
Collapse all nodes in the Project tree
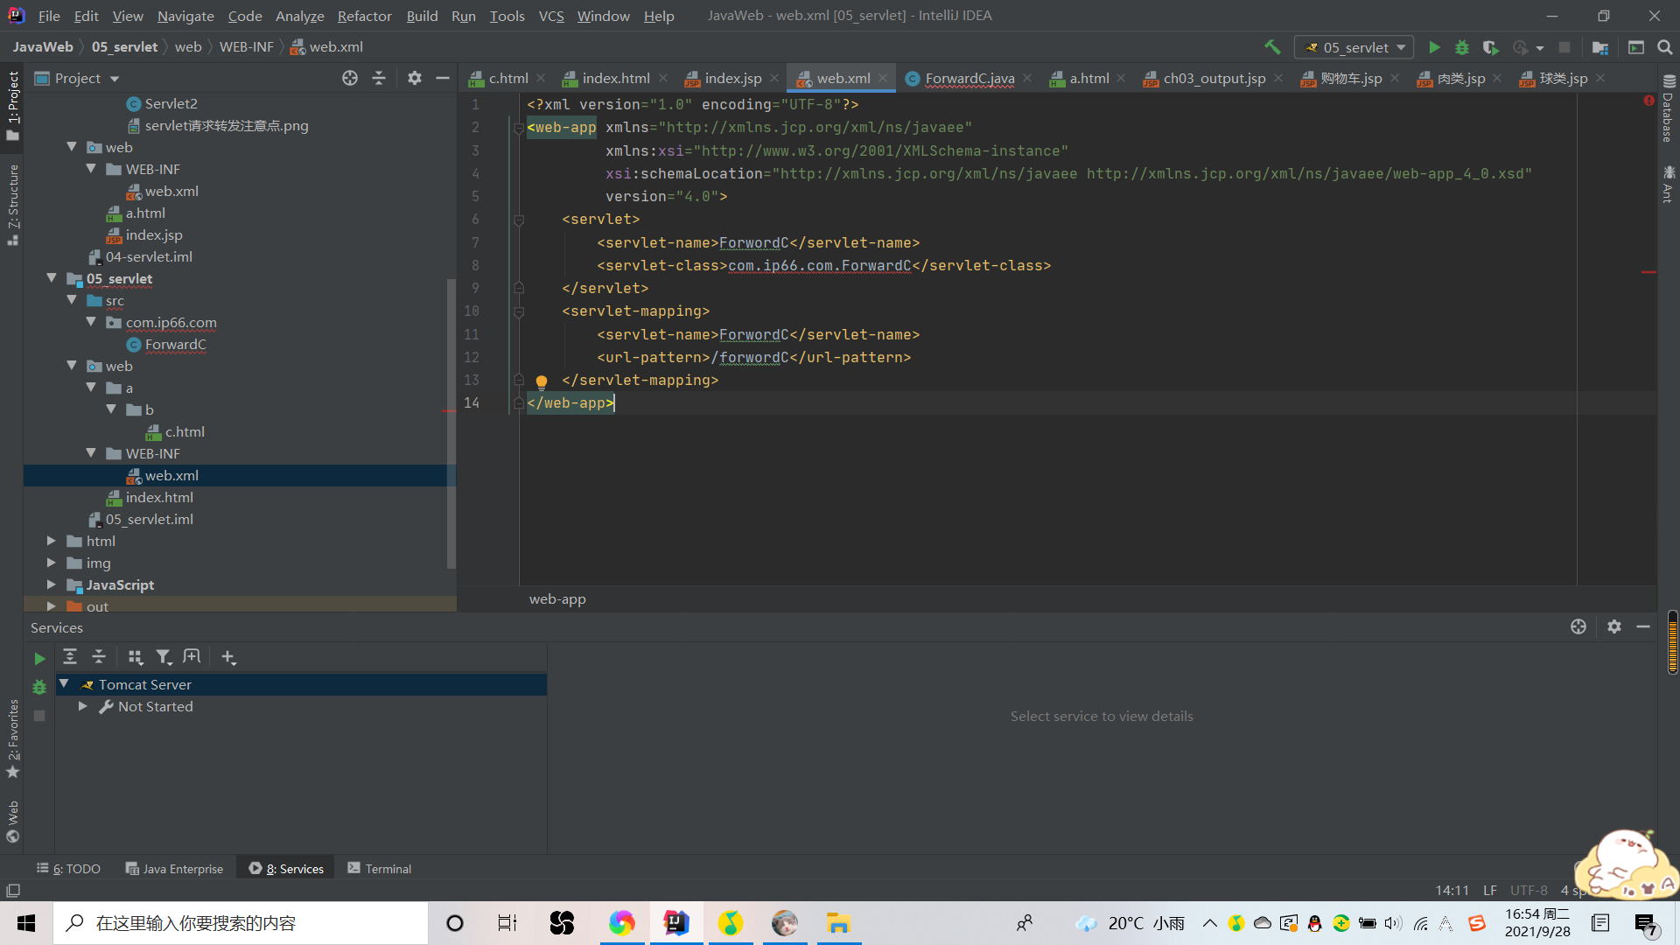point(379,78)
